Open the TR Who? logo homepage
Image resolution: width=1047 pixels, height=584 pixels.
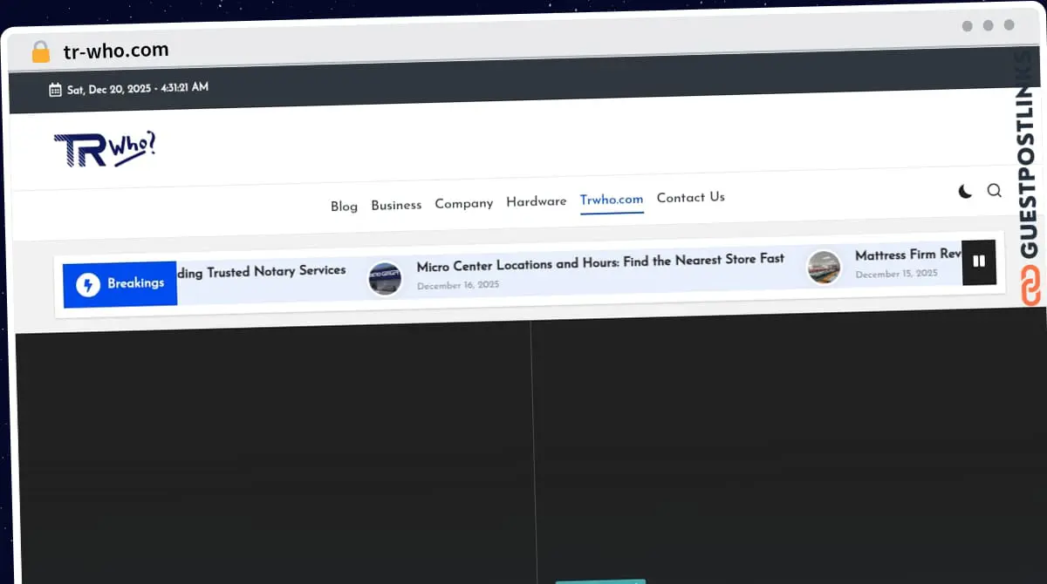(x=105, y=149)
